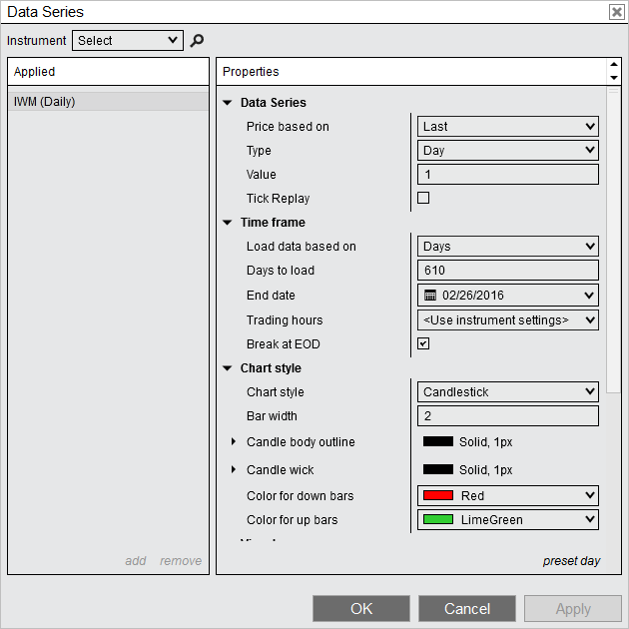Click the black Candle body outline swatch
This screenshot has height=629, width=629.
tap(438, 441)
